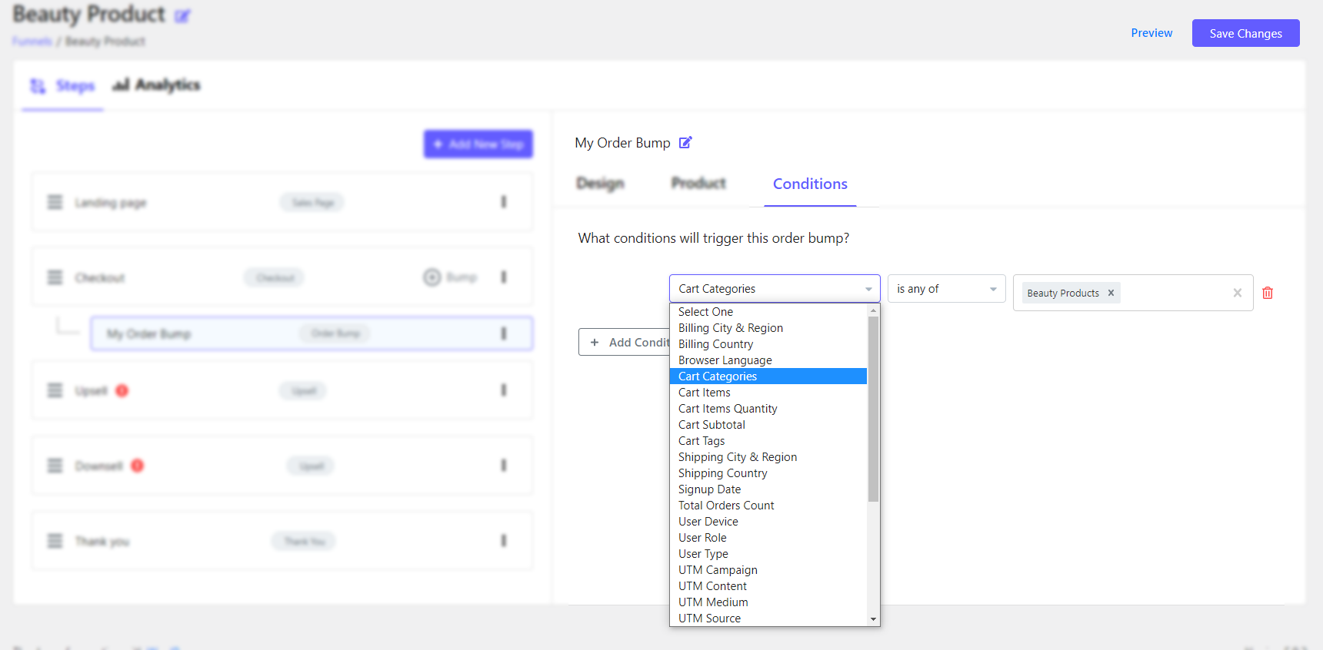Choose Cart Subtotal option

[768, 425]
